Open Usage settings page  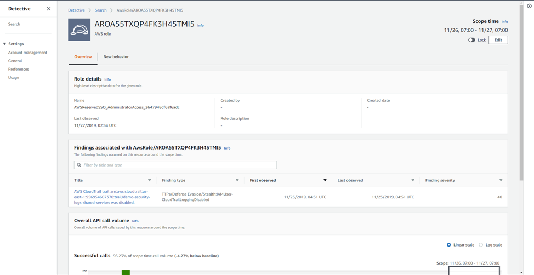(x=14, y=78)
